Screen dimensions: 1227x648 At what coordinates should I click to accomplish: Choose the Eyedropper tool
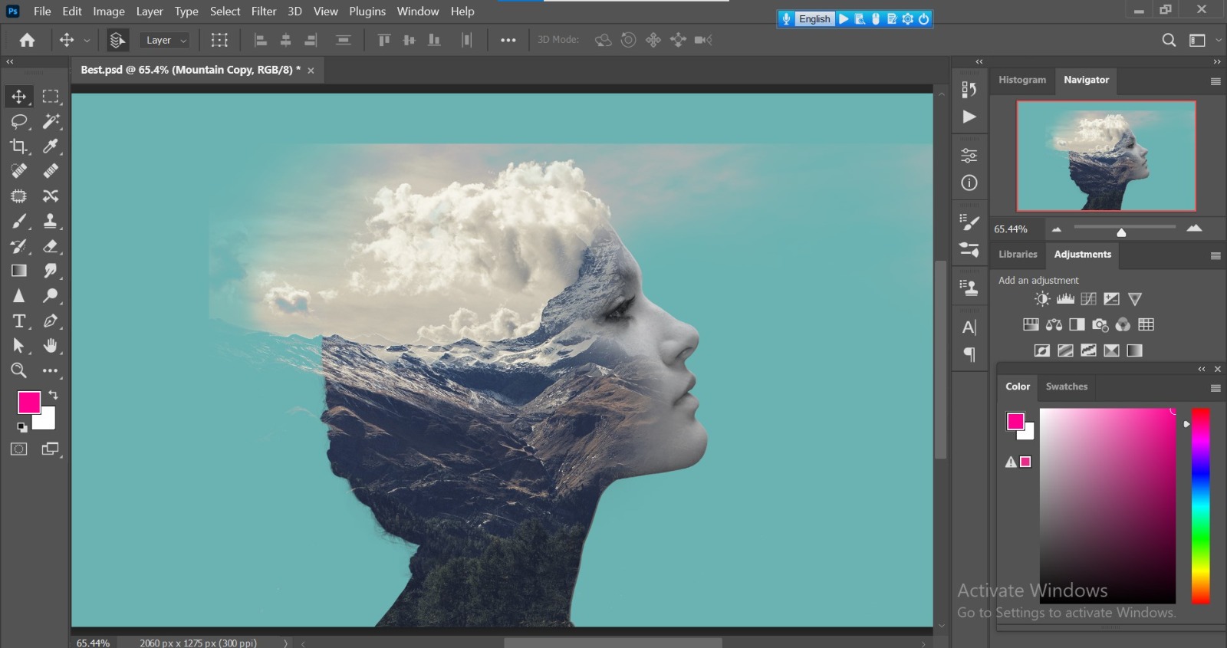51,146
